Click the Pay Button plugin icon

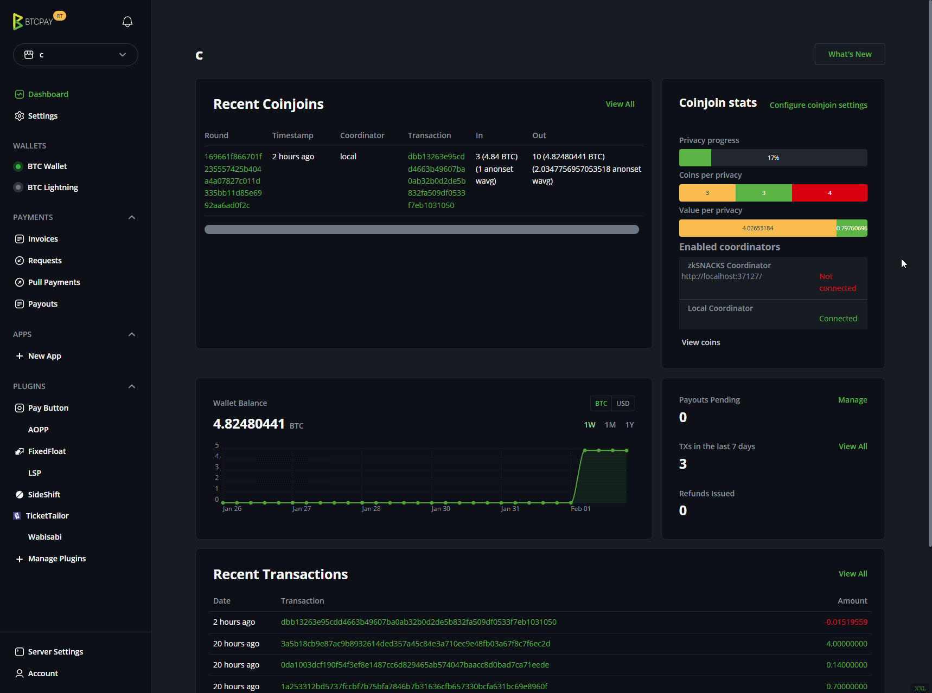pos(20,408)
